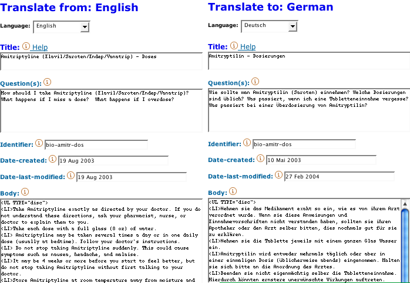
Task: Click German Question(s) text area
Action: click(309, 110)
